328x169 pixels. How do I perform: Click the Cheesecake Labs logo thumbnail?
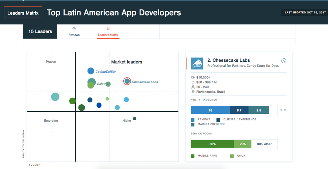197,64
